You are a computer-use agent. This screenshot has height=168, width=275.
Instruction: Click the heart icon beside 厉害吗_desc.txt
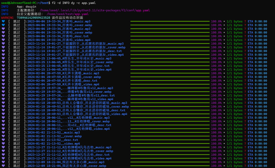(3, 36)
